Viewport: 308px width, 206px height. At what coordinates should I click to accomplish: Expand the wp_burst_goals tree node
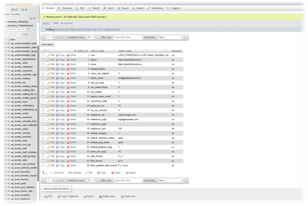coord(6,183)
